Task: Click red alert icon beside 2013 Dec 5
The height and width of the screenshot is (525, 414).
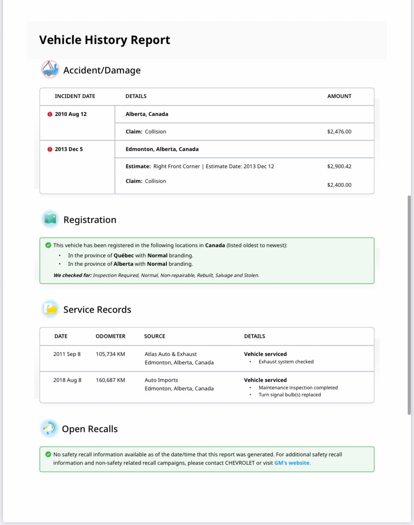Action: click(x=50, y=149)
